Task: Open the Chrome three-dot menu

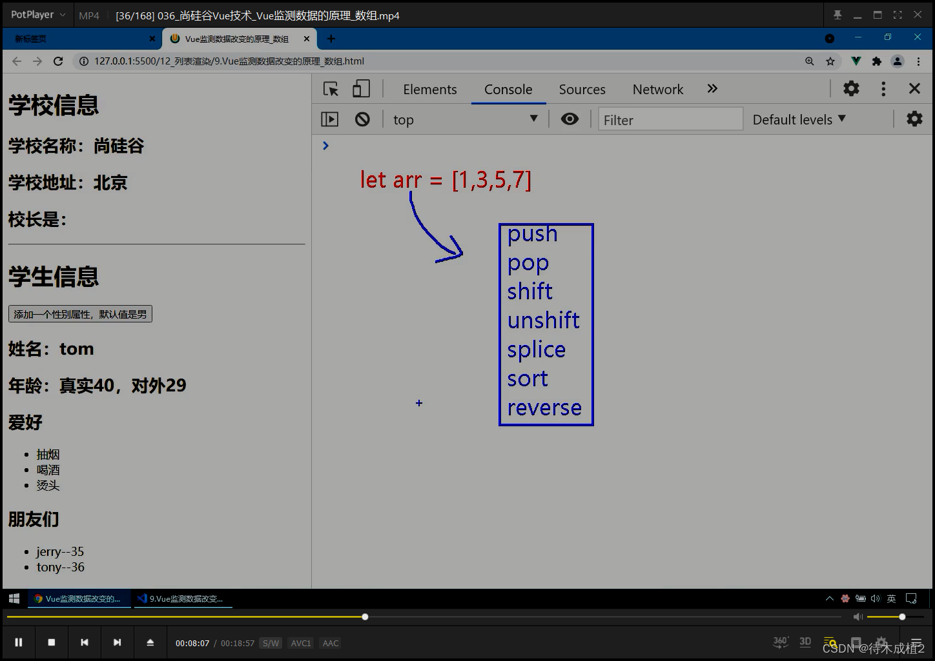Action: (x=919, y=61)
